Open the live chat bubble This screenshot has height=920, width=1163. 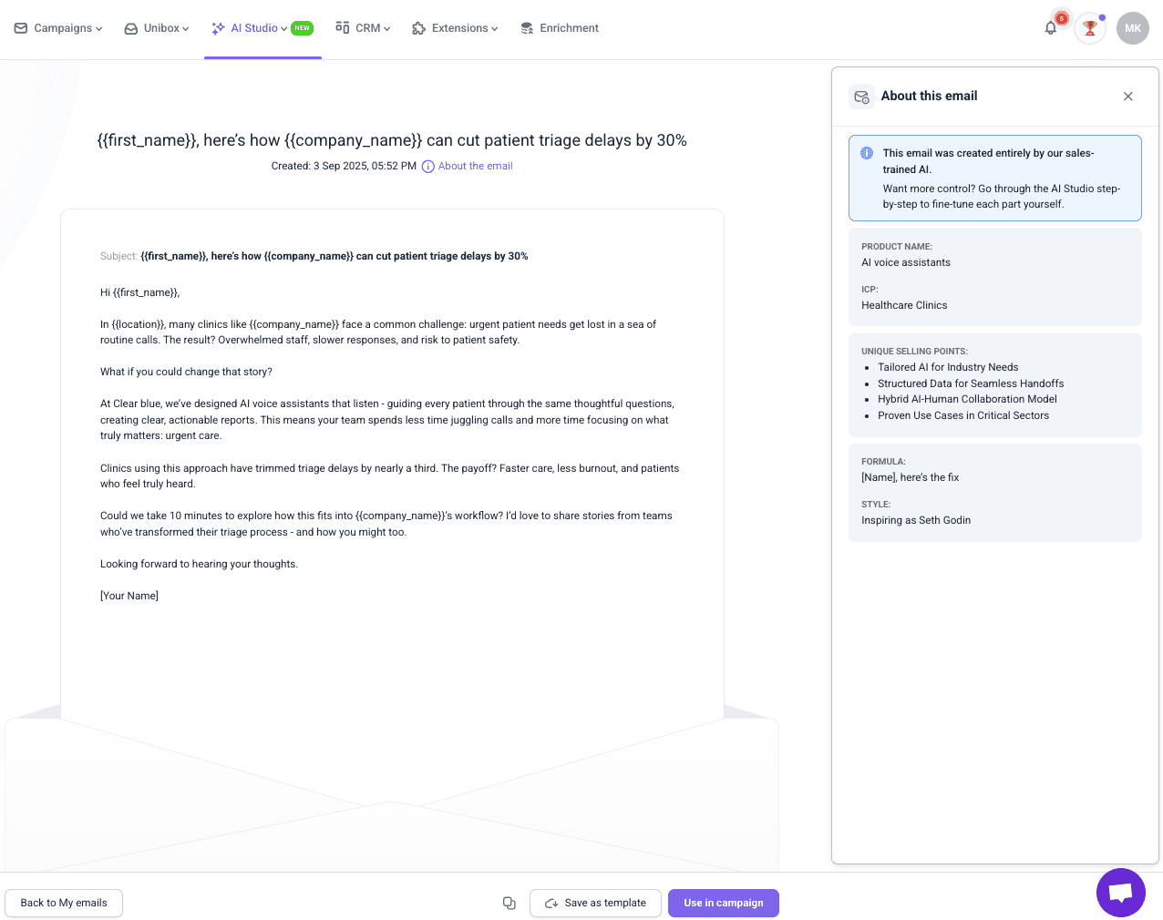coord(1120,893)
